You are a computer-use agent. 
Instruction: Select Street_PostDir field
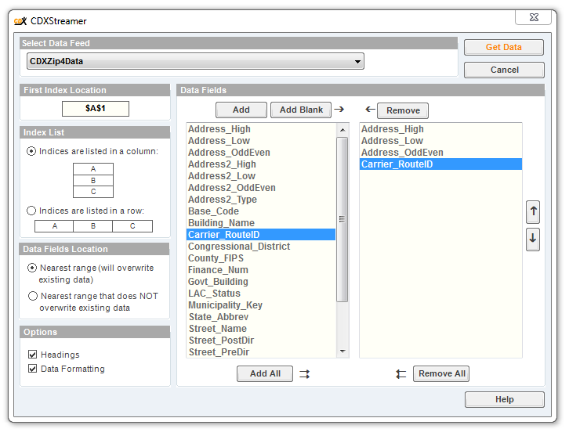(261, 341)
